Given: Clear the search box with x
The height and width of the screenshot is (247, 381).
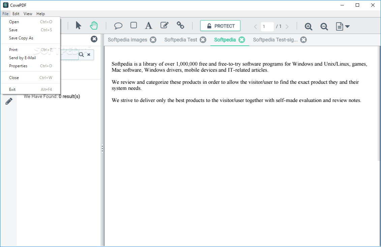Looking at the screenshot, I should pos(89,55).
